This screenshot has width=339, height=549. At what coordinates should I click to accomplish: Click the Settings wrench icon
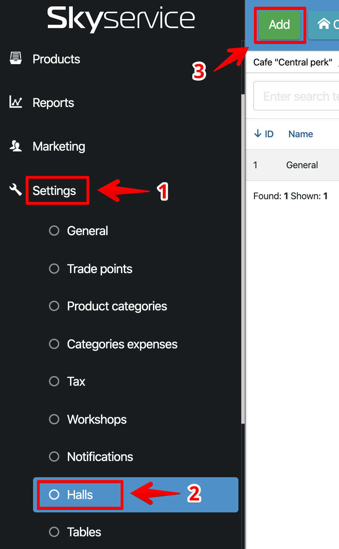coord(16,190)
